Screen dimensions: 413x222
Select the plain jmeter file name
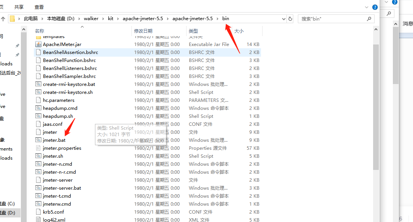click(x=50, y=132)
